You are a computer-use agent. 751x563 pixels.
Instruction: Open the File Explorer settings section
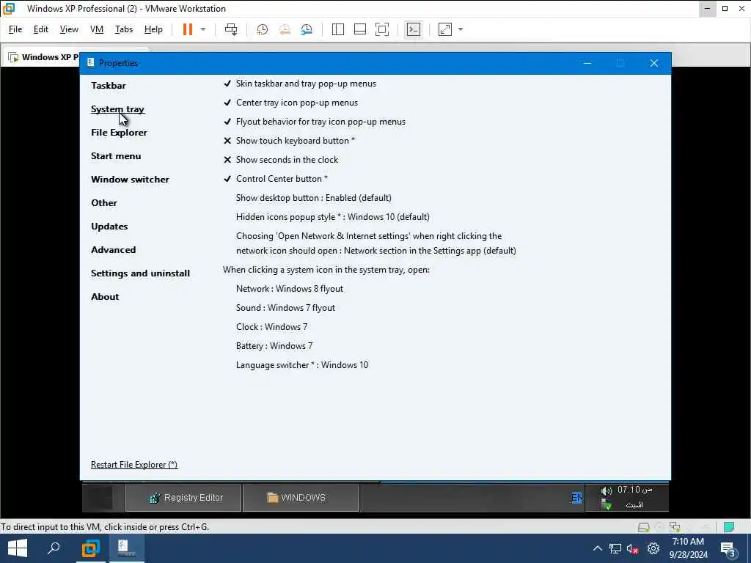click(119, 133)
